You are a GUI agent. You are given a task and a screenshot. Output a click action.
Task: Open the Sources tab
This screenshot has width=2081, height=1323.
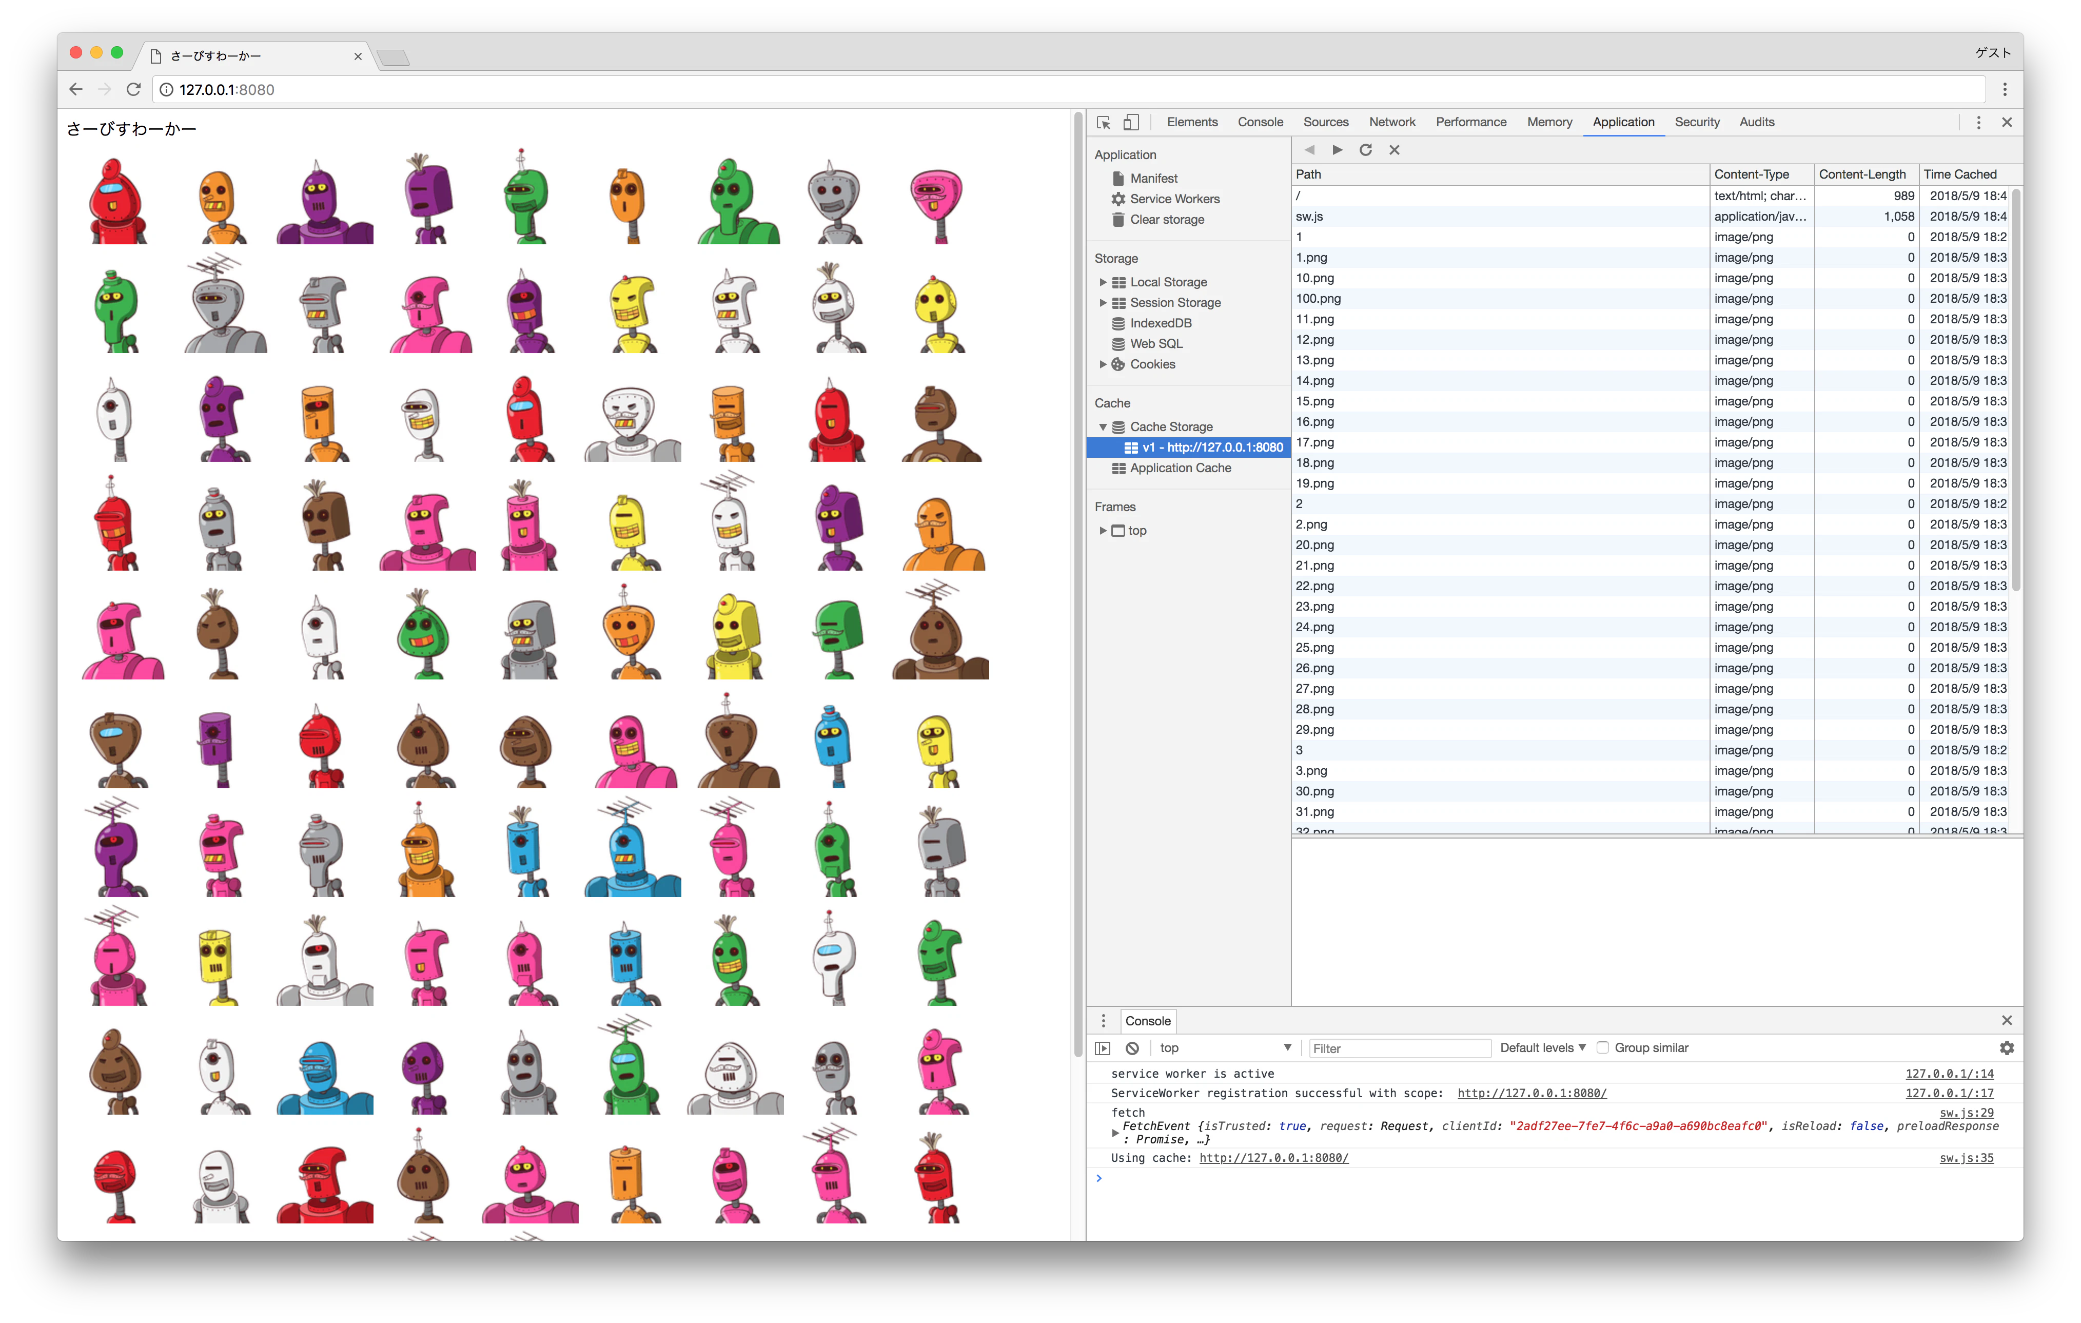coord(1326,122)
